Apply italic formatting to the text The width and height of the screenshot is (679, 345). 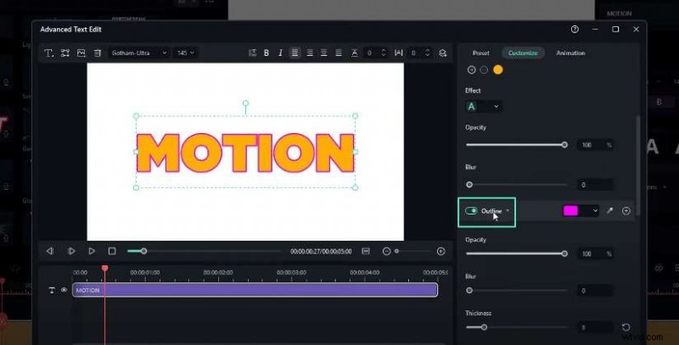(280, 53)
